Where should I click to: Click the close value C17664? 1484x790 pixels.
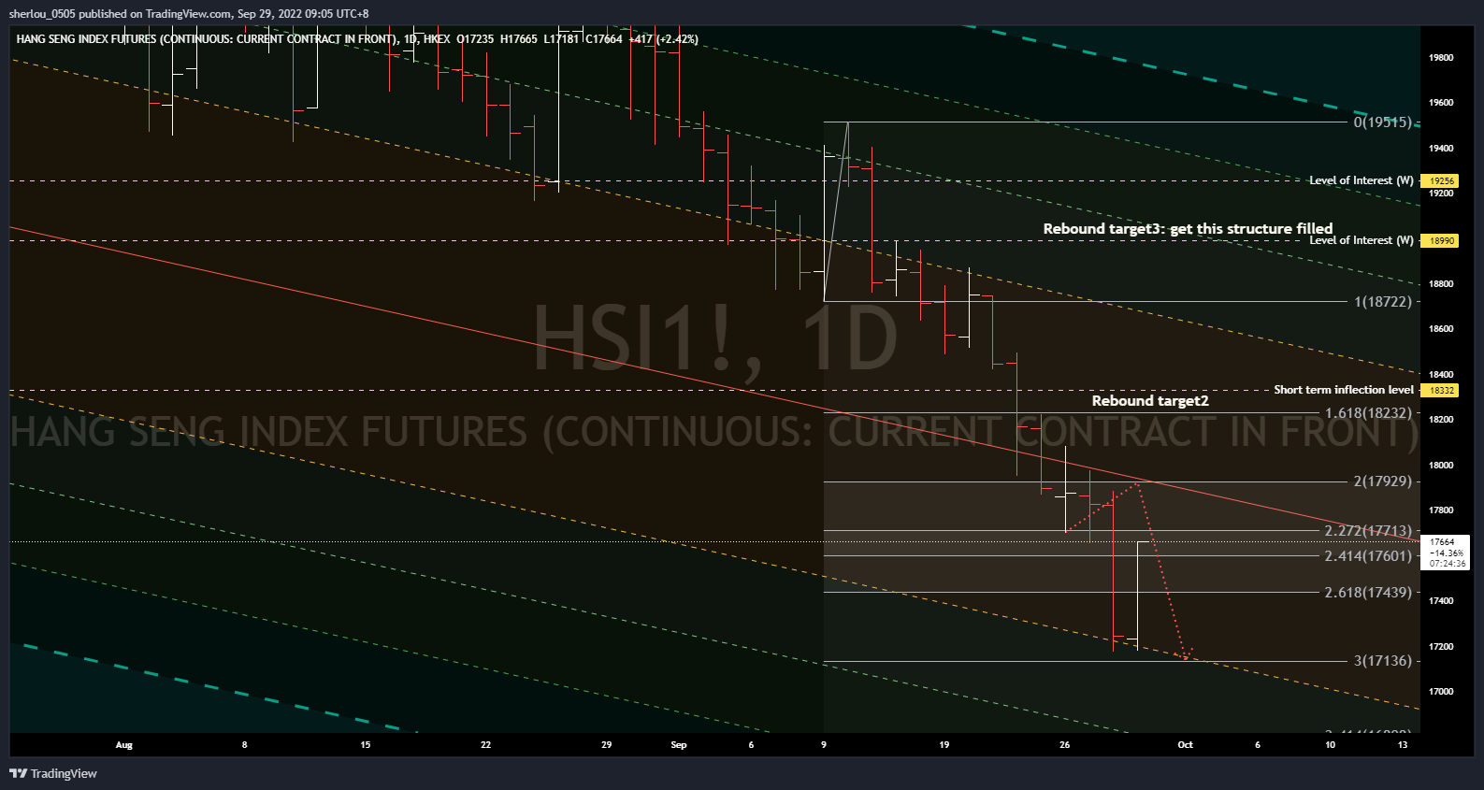pos(604,39)
